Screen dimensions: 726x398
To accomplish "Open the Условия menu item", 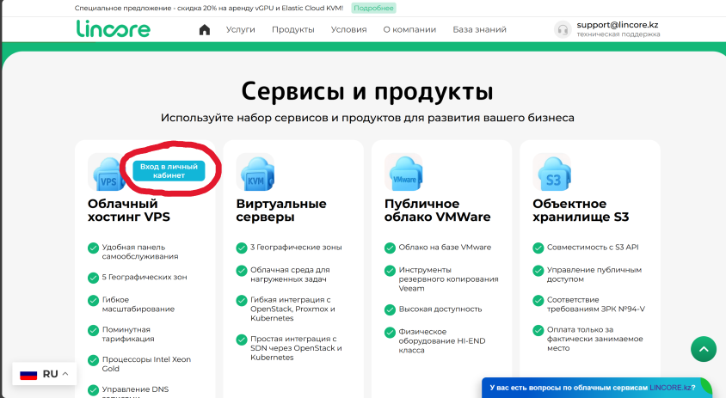I will click(348, 29).
